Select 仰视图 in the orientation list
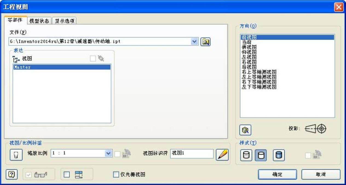The width and height of the screenshot is (346, 185). (x=249, y=52)
